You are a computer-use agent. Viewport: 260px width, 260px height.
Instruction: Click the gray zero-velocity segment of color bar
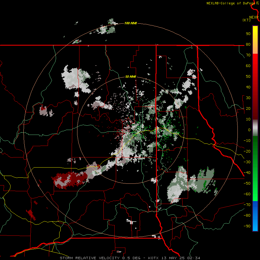[x=255, y=128]
